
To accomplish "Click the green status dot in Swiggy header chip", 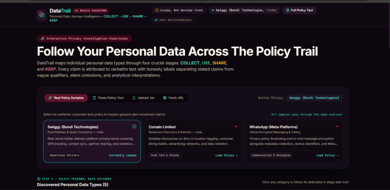I will click(212, 11).
